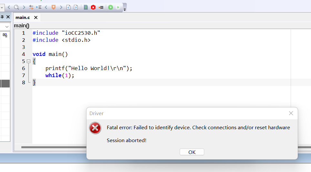Image resolution: width=311 pixels, height=172 pixels.
Task: Toggle the left panel pin icon
Action: pos(2,17)
